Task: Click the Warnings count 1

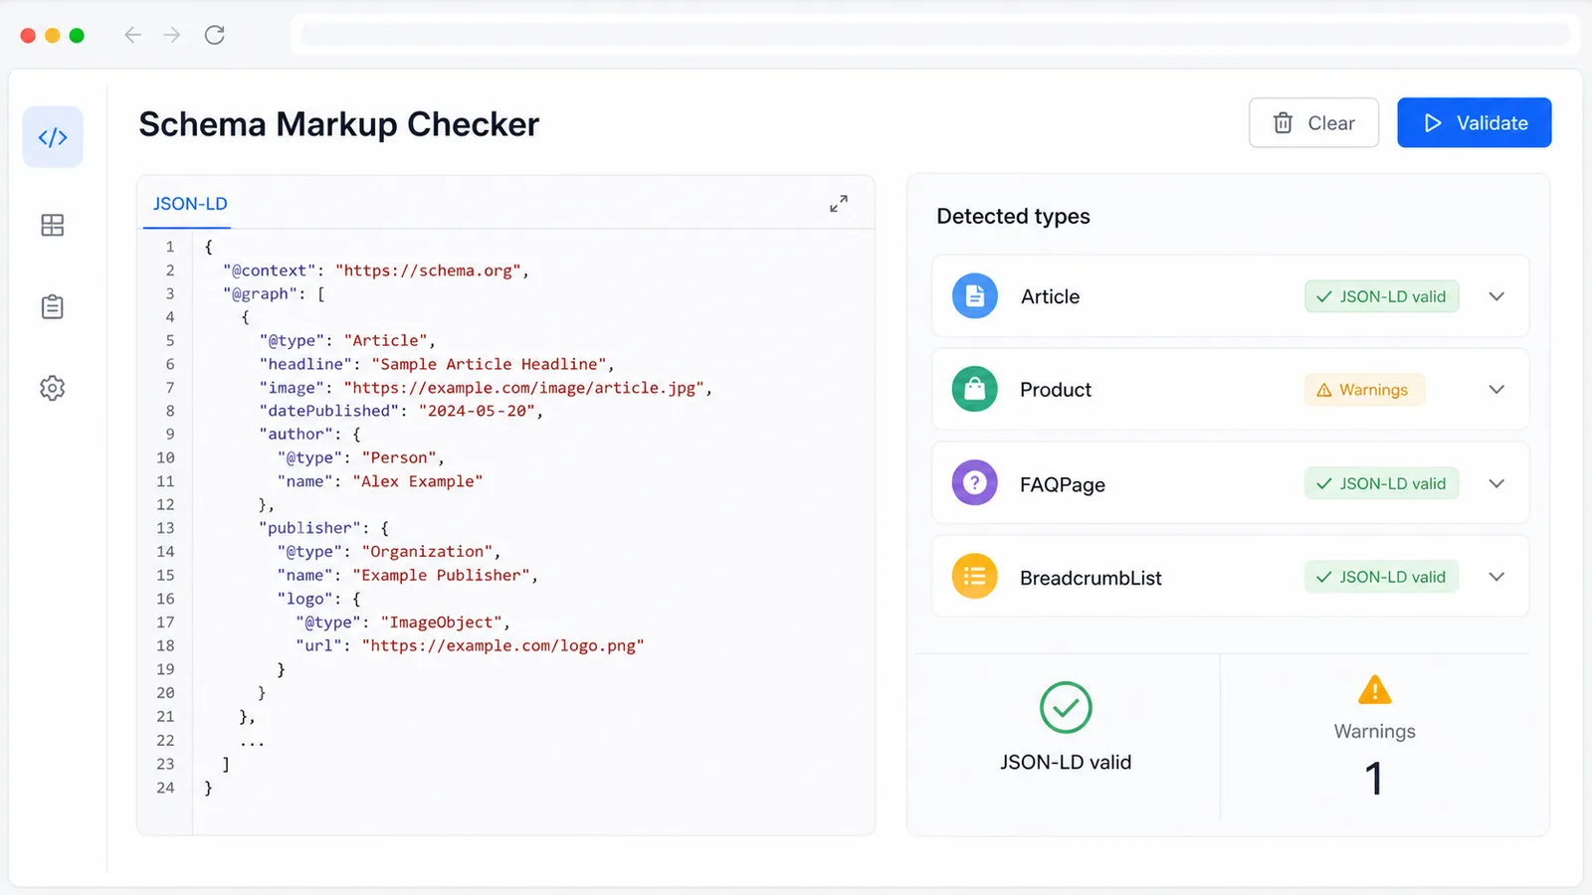Action: pyautogui.click(x=1374, y=778)
